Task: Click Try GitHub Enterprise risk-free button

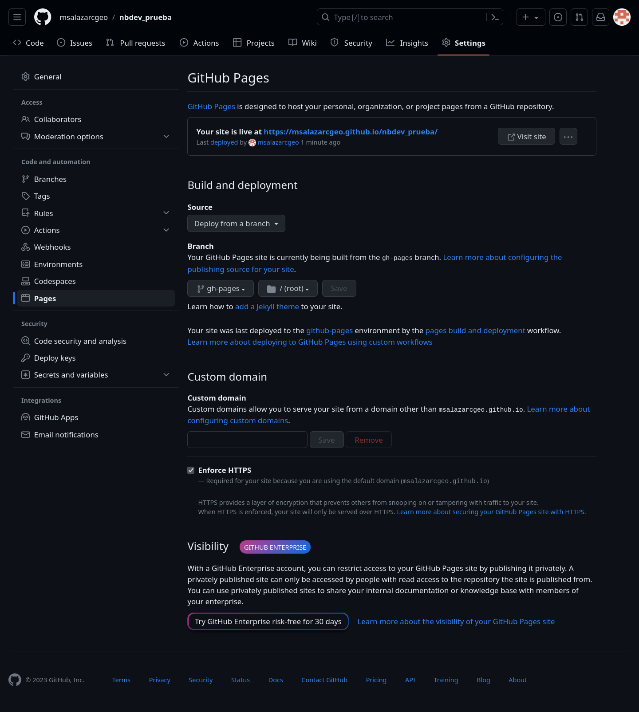Action: click(268, 622)
